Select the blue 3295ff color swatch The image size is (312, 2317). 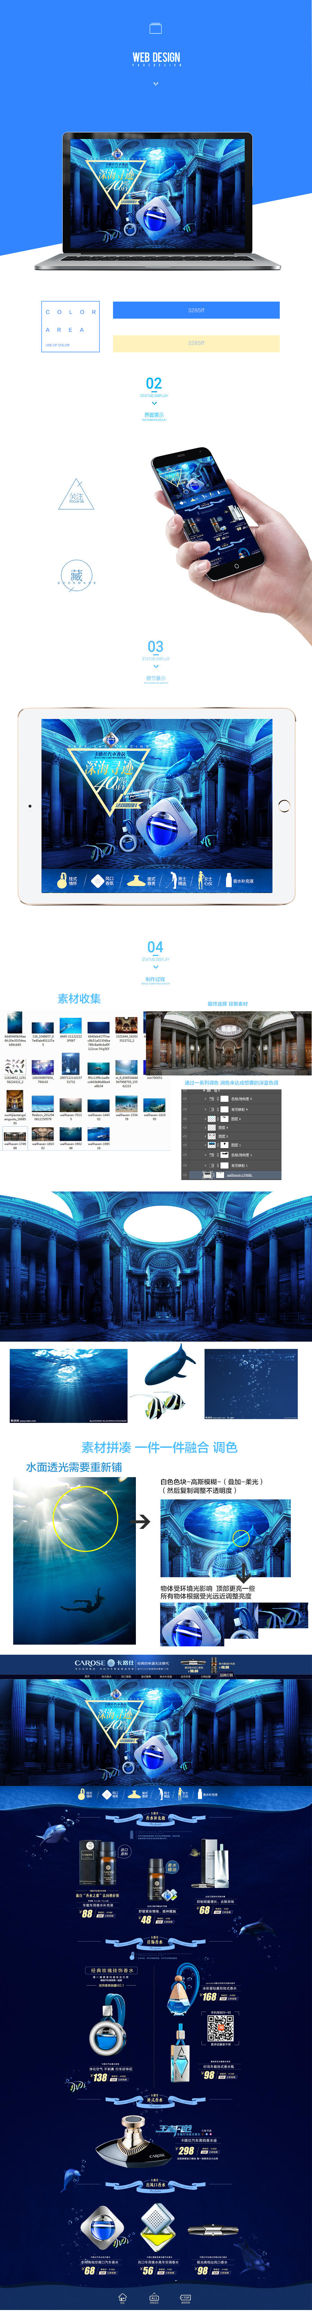196,310
